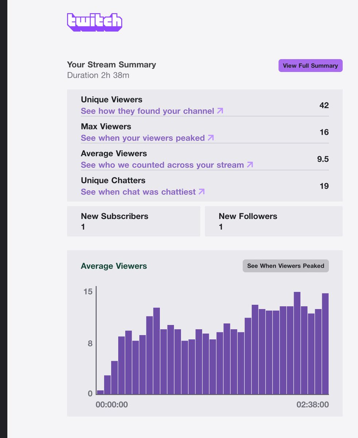Screen dimensions: 358x438
Task: Click the 02:38:00 chart end time
Action: tap(312, 405)
